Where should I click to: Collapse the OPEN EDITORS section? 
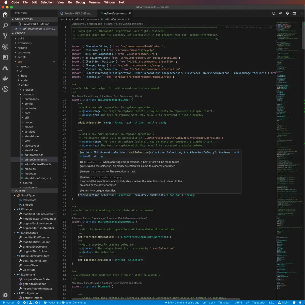coord(34,19)
